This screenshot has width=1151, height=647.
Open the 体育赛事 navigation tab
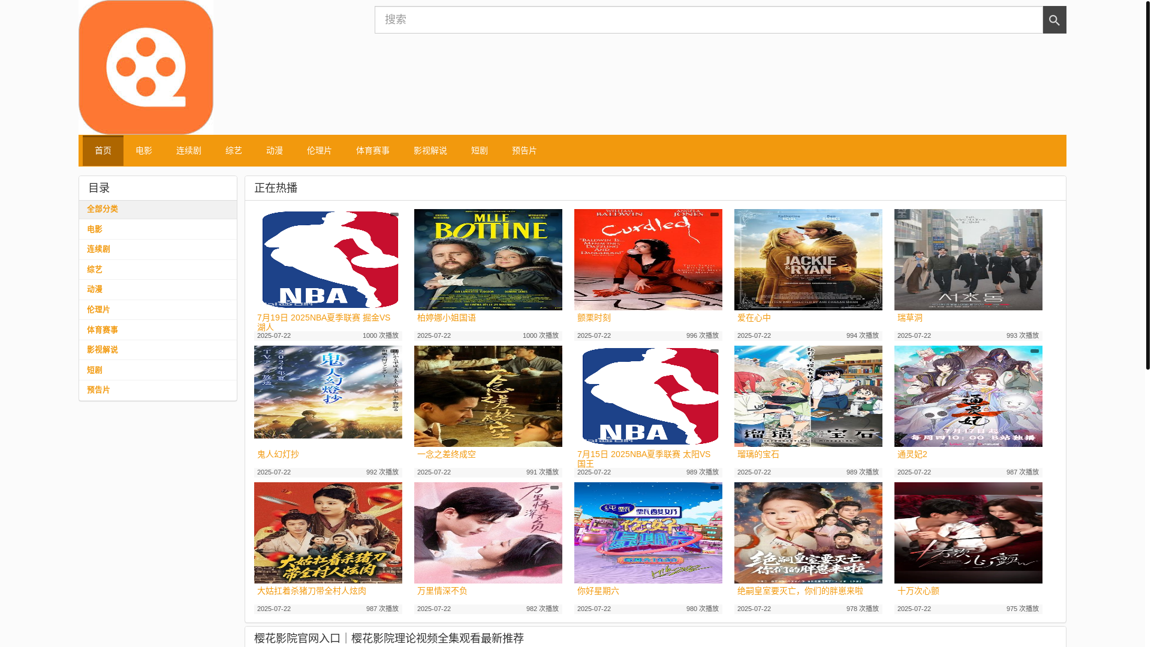pos(373,150)
